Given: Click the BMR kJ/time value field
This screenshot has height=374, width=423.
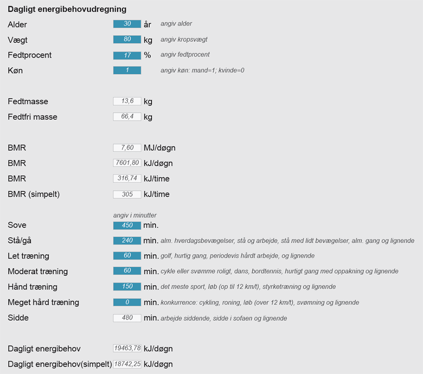Looking at the screenshot, I should (127, 179).
